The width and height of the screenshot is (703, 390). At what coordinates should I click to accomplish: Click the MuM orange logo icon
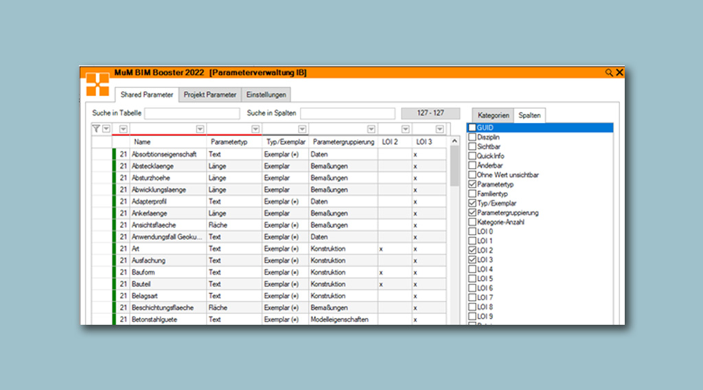coord(97,84)
